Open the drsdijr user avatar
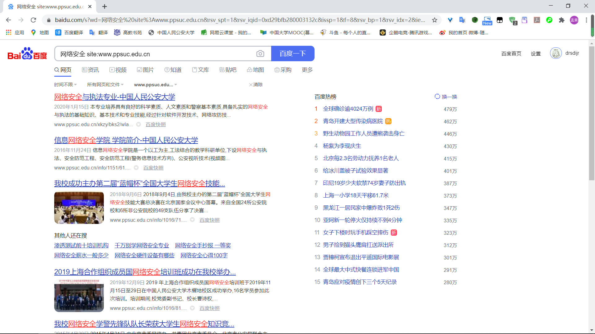Image resolution: width=595 pixels, height=334 pixels. [x=556, y=53]
